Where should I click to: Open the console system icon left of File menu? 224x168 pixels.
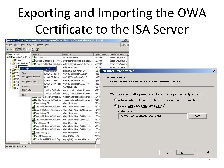click(7, 45)
